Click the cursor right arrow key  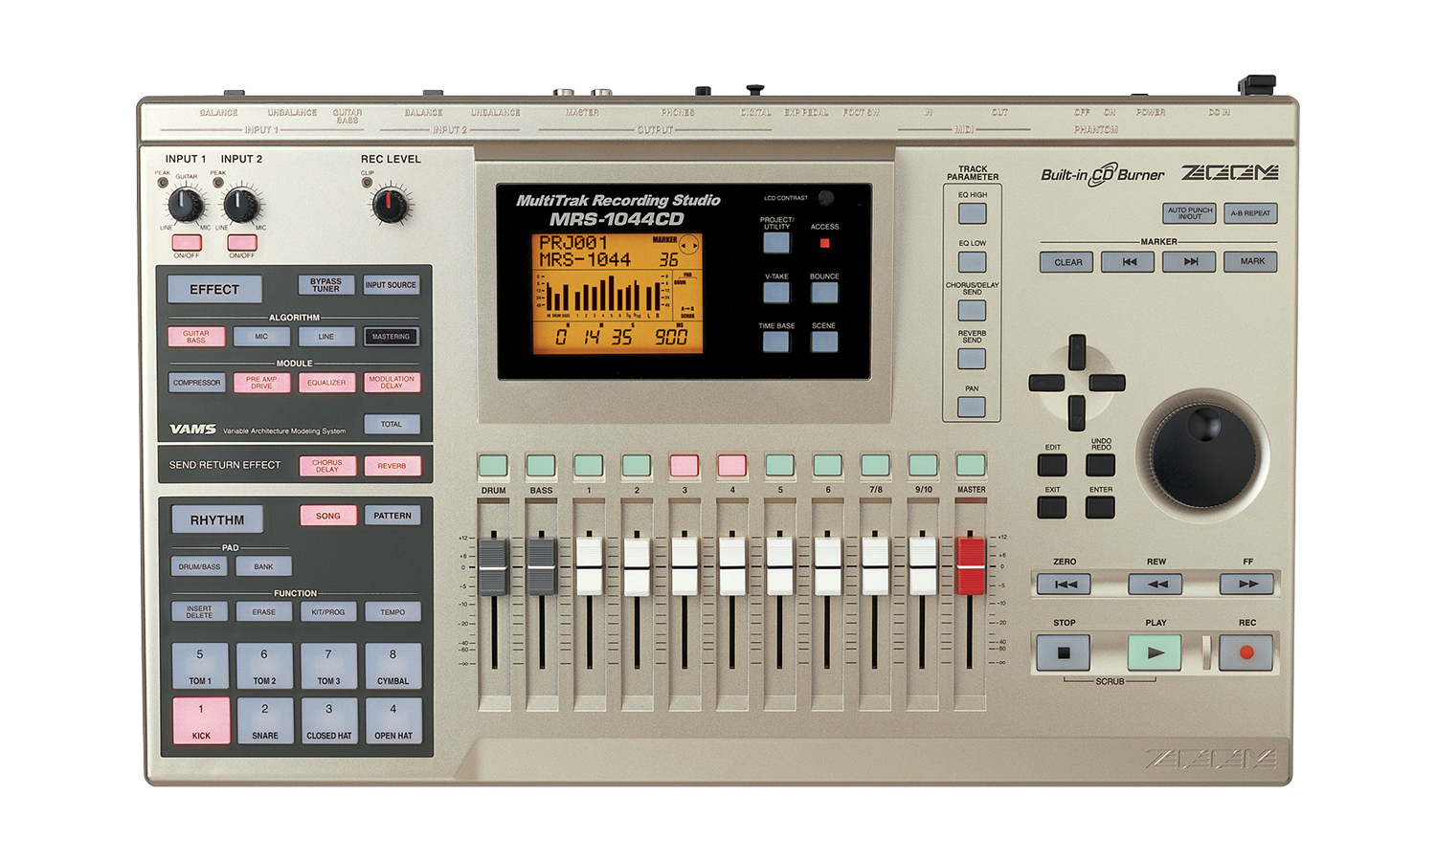pyautogui.click(x=1107, y=383)
